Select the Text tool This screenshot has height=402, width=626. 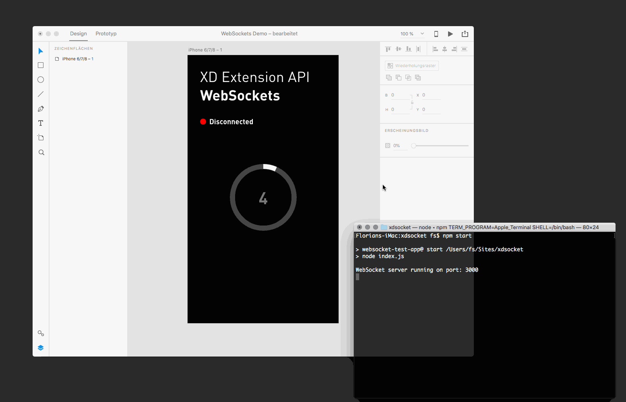[x=41, y=123]
